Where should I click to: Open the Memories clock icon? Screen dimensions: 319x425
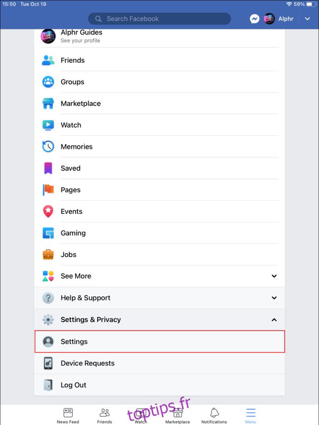48,146
